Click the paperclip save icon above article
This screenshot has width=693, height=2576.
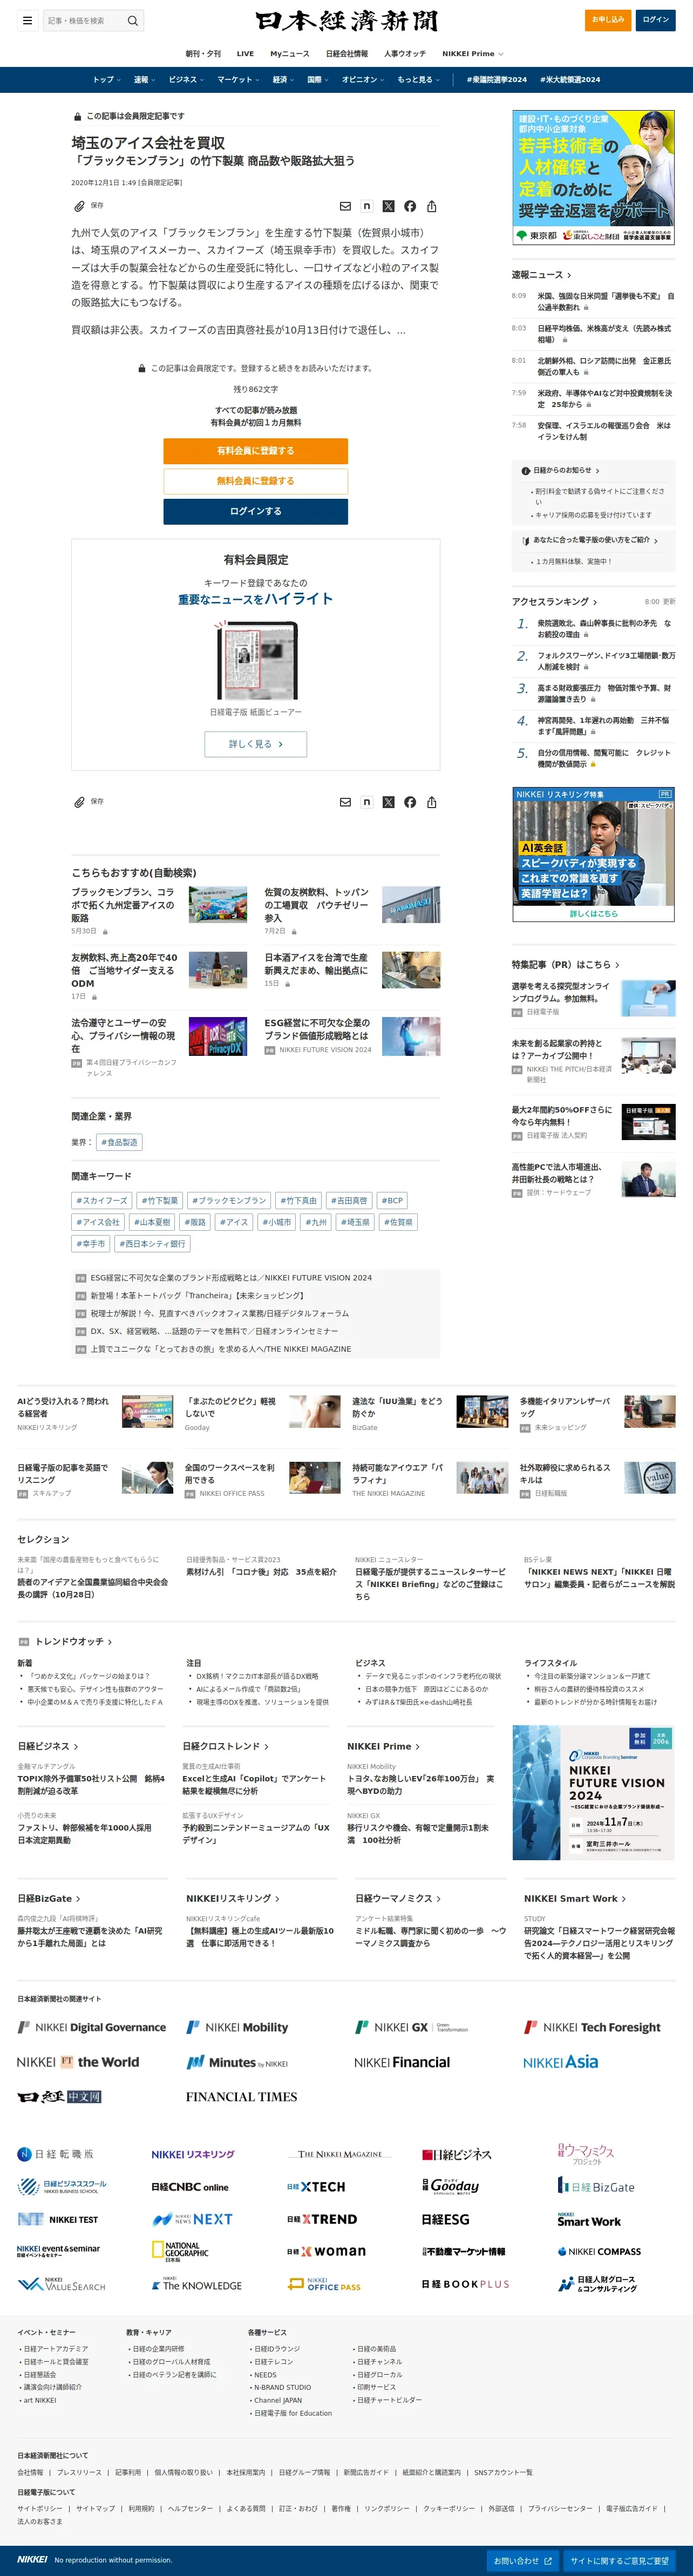[x=79, y=206]
